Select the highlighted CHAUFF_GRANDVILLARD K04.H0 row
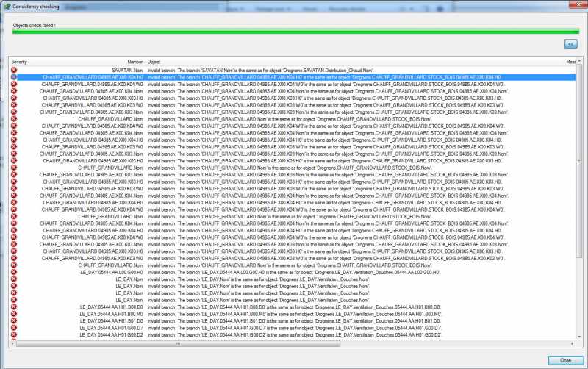The width and height of the screenshot is (588, 369). coord(293,77)
